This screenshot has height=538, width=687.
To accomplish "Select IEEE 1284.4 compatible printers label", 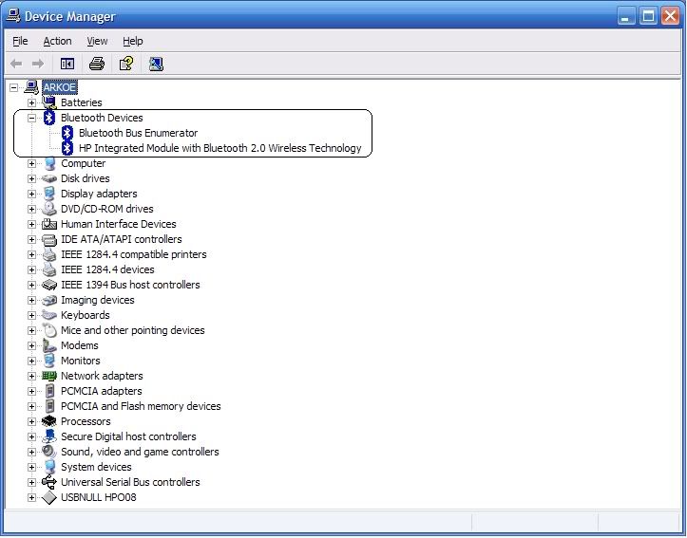I will pyautogui.click(x=134, y=254).
